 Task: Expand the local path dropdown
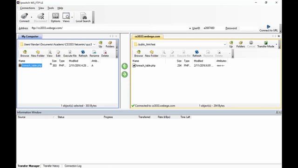94,44
